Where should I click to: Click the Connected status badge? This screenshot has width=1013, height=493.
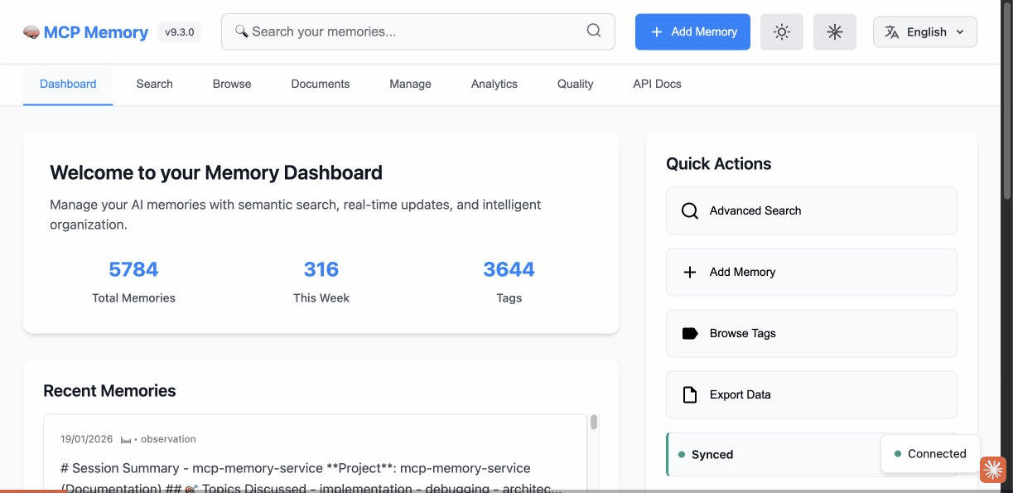[x=930, y=453]
